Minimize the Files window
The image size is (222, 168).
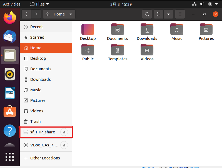click(x=193, y=14)
